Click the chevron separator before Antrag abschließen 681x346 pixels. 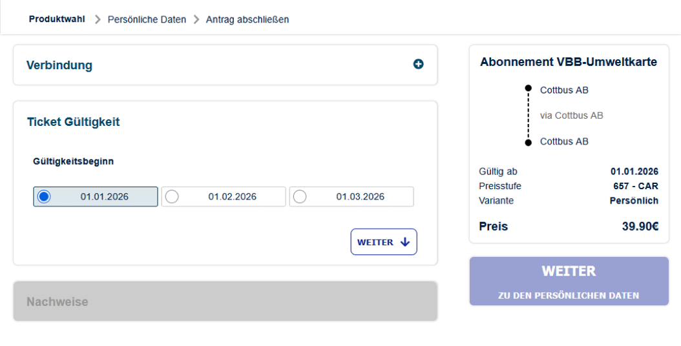pyautogui.click(x=196, y=19)
